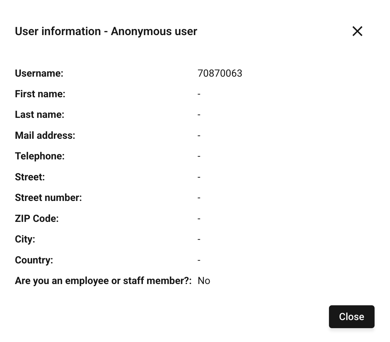This screenshot has width=390, height=342.
Task: Click the Mail address label
Action: click(45, 136)
